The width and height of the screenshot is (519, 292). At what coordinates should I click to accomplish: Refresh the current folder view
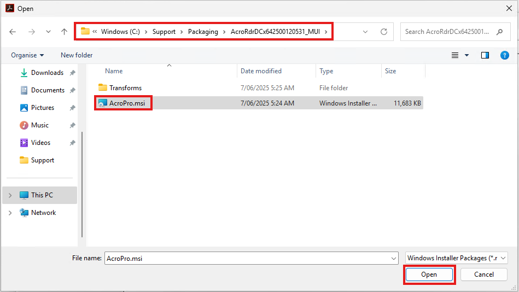384,32
